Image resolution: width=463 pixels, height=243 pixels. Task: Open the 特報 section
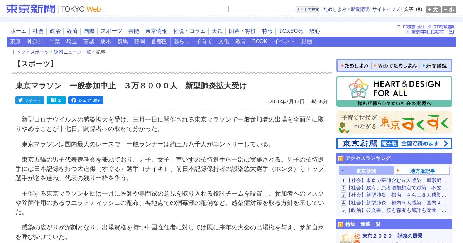pyautogui.click(x=267, y=31)
